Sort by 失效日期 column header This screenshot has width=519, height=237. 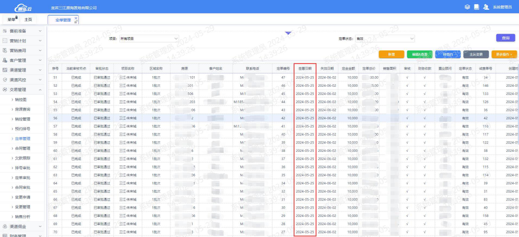pyautogui.click(x=327, y=69)
